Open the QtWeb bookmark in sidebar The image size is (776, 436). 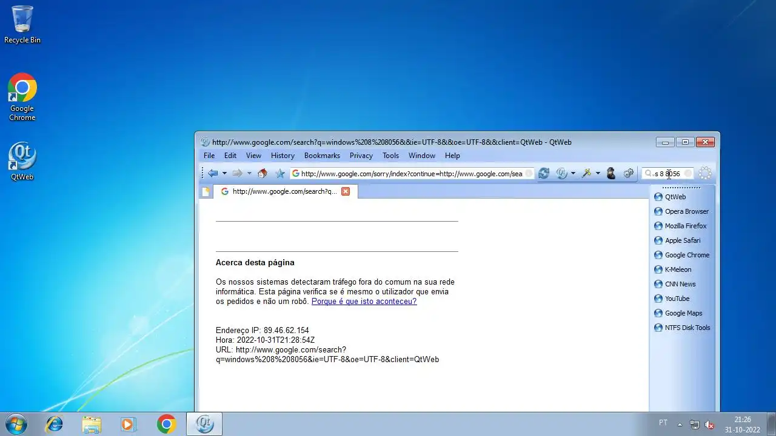tap(670, 197)
